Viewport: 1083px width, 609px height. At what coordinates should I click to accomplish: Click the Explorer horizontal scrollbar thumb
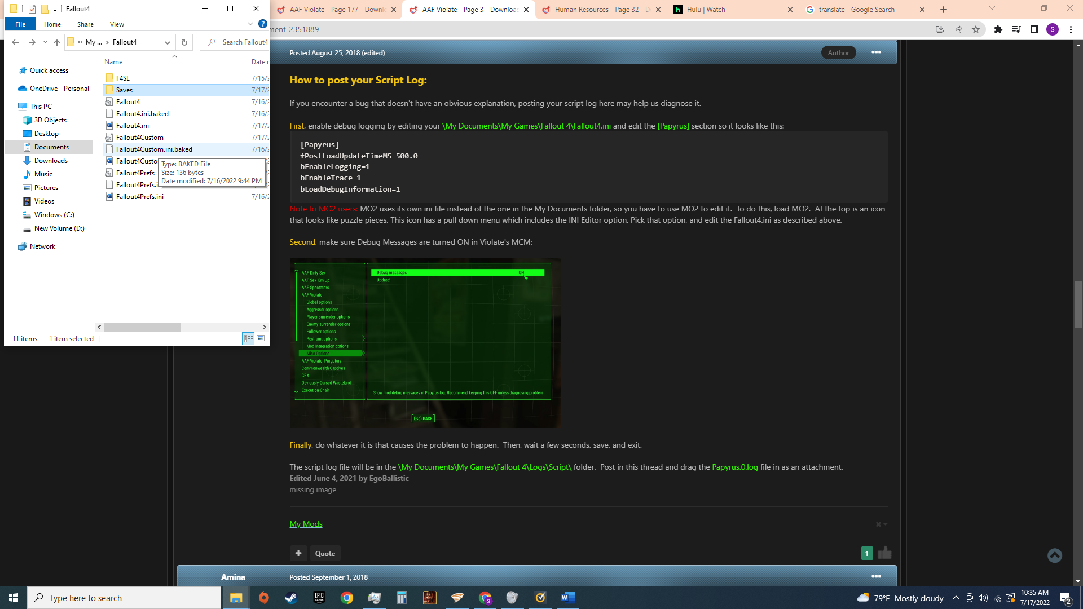coord(143,327)
